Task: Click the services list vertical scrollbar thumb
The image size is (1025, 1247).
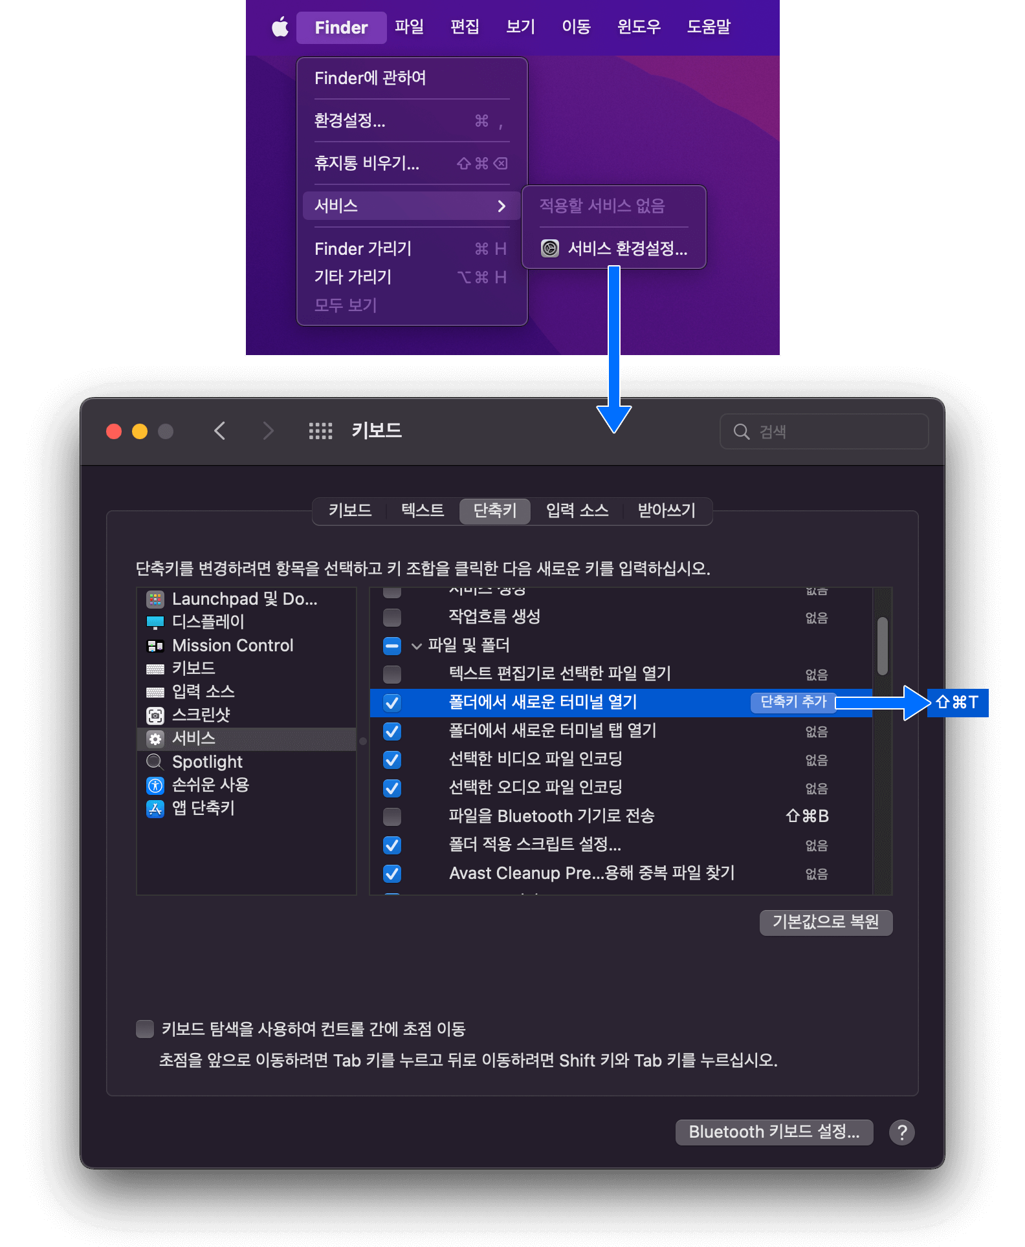Action: (x=882, y=646)
